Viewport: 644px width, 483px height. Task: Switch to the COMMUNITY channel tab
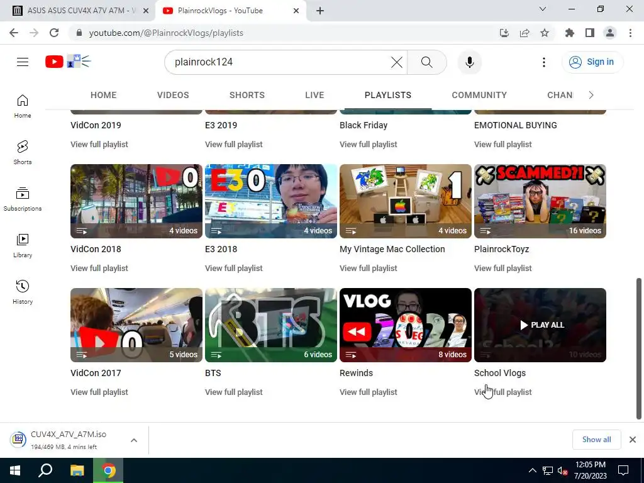479,96
